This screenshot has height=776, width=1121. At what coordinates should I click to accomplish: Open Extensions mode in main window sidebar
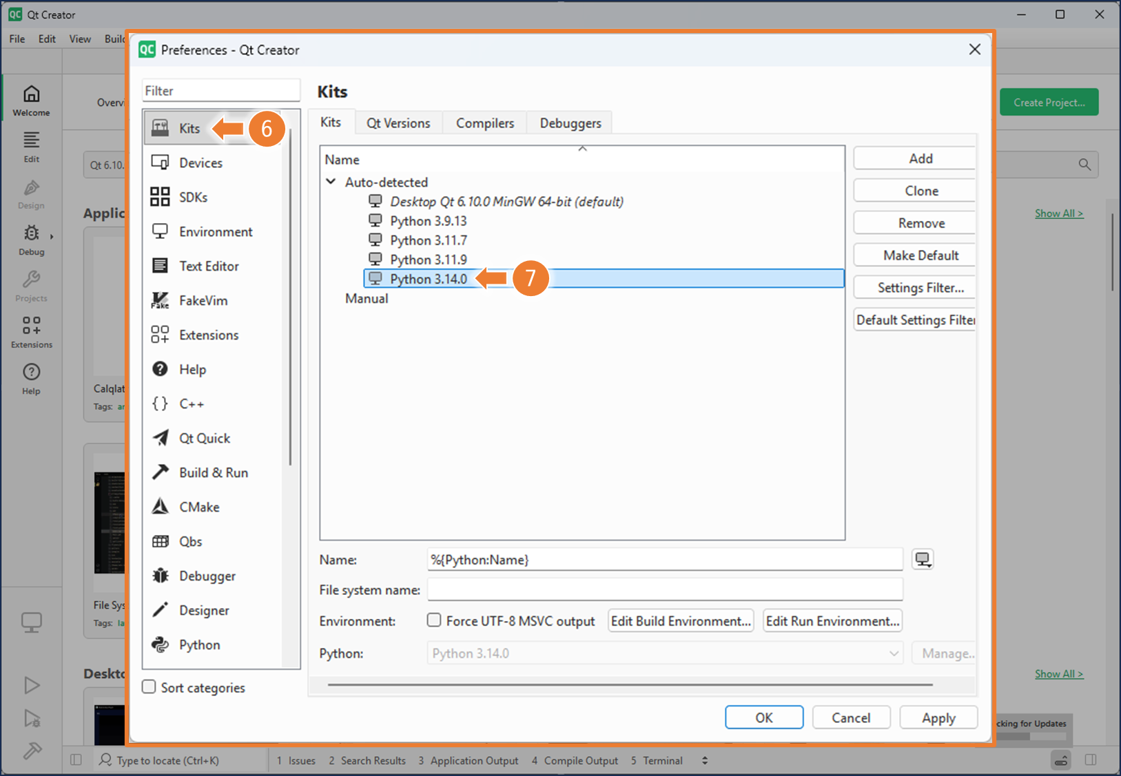(x=31, y=333)
